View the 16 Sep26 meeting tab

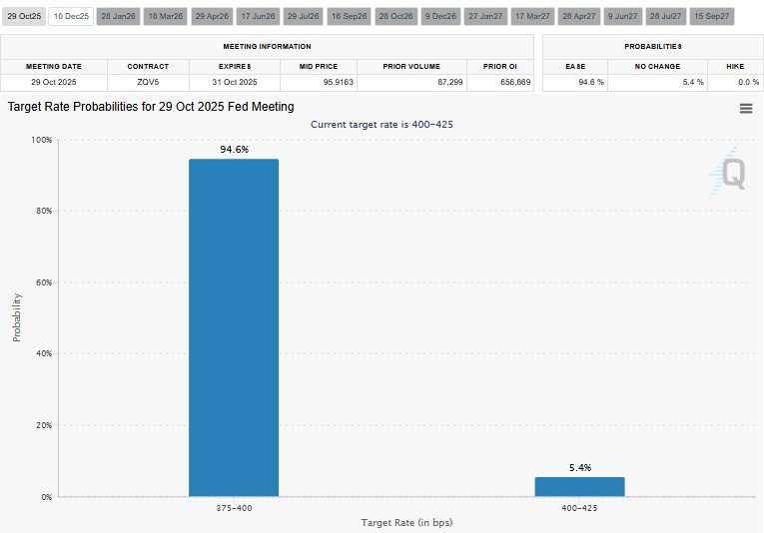click(x=350, y=16)
